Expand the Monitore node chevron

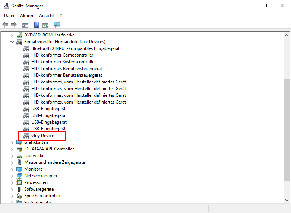(x=12, y=169)
